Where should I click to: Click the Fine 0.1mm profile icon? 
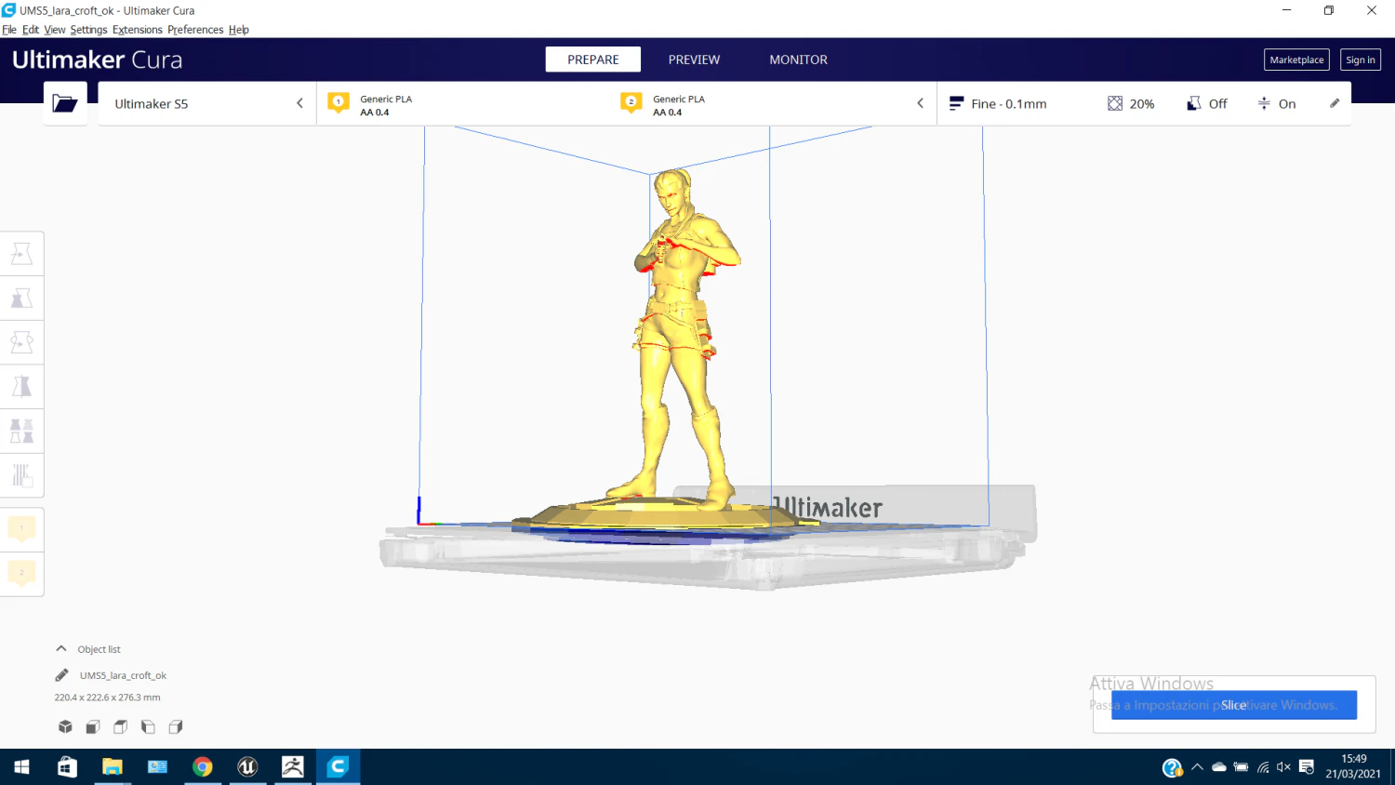pyautogui.click(x=956, y=103)
